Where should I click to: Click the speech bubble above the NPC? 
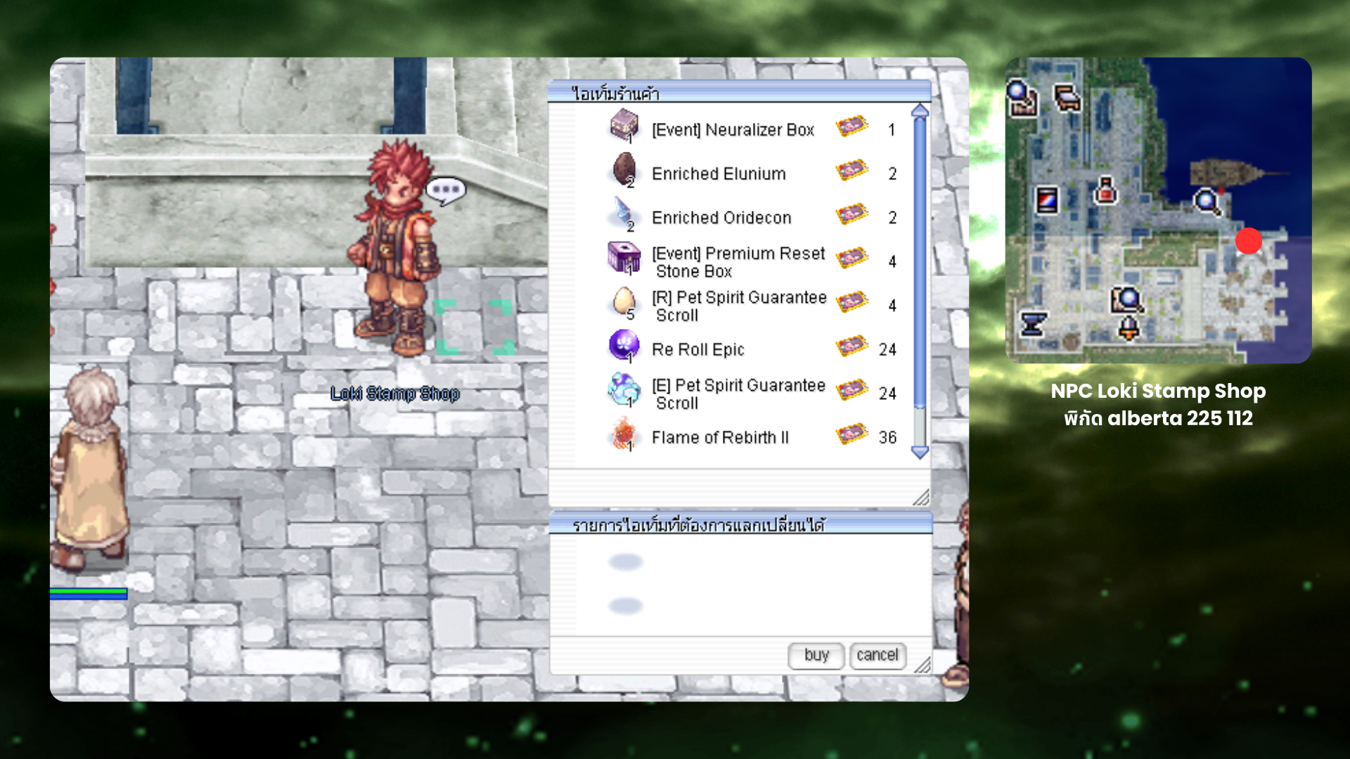pos(446,190)
